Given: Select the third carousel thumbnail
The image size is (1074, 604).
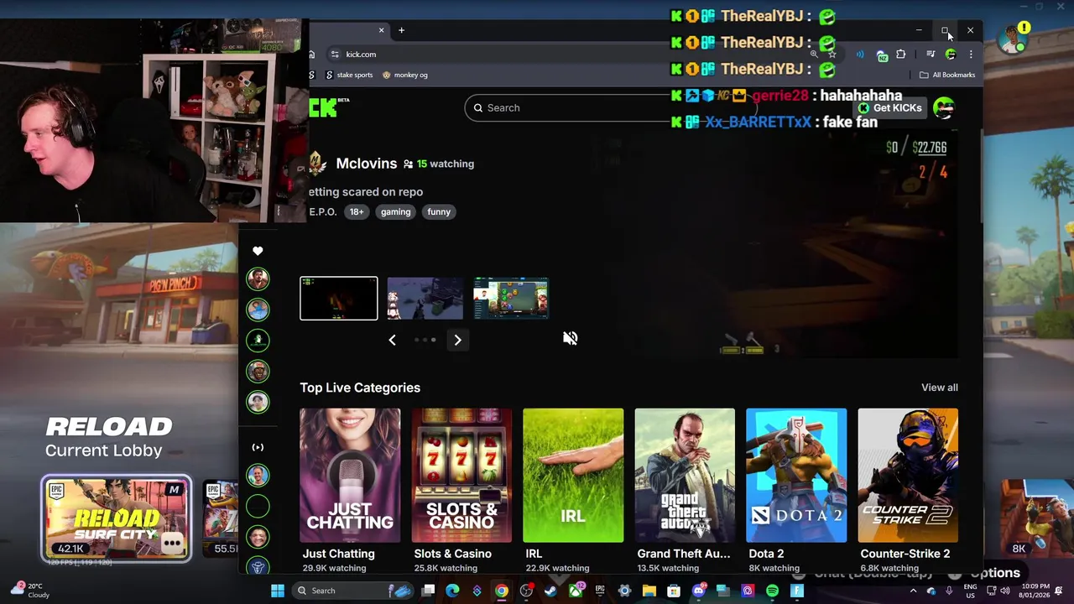Looking at the screenshot, I should 511,298.
